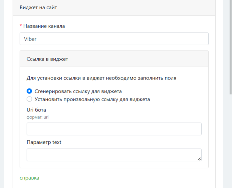Click the Установить произвольную ссылку label text
Viewport: 232px width, 188px height.
[92, 99]
